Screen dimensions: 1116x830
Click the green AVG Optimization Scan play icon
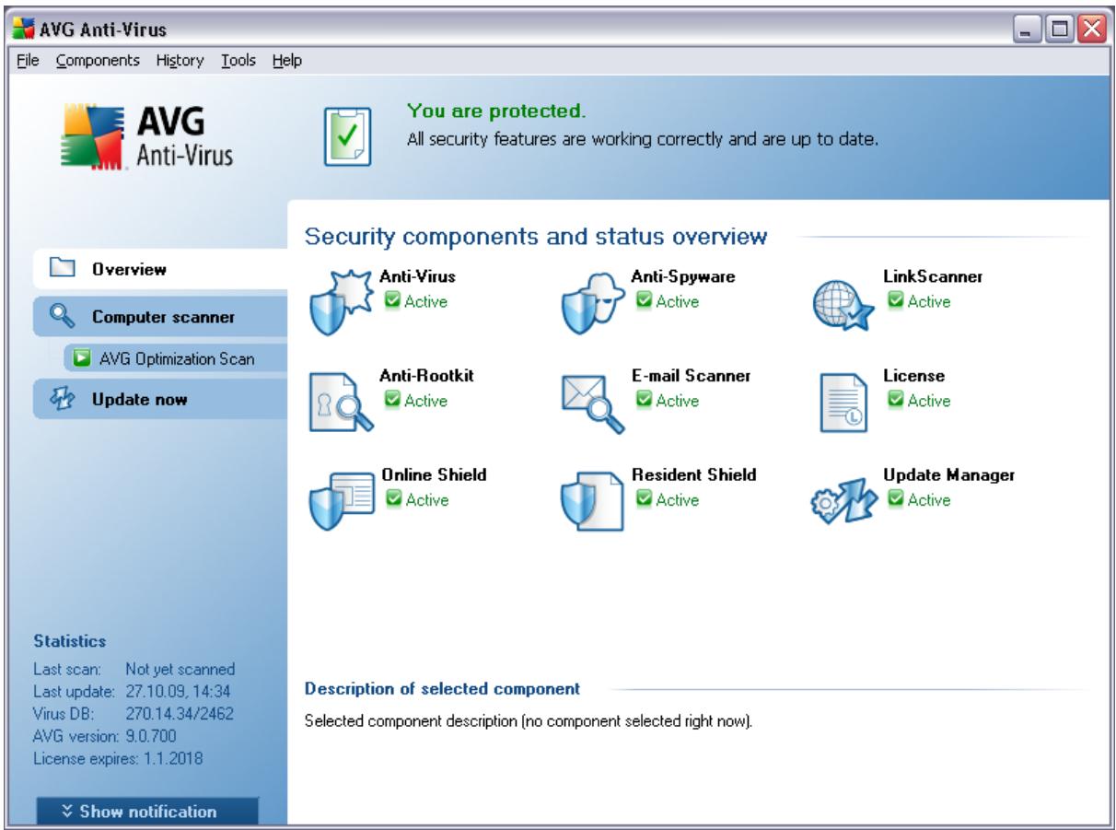click(x=81, y=358)
